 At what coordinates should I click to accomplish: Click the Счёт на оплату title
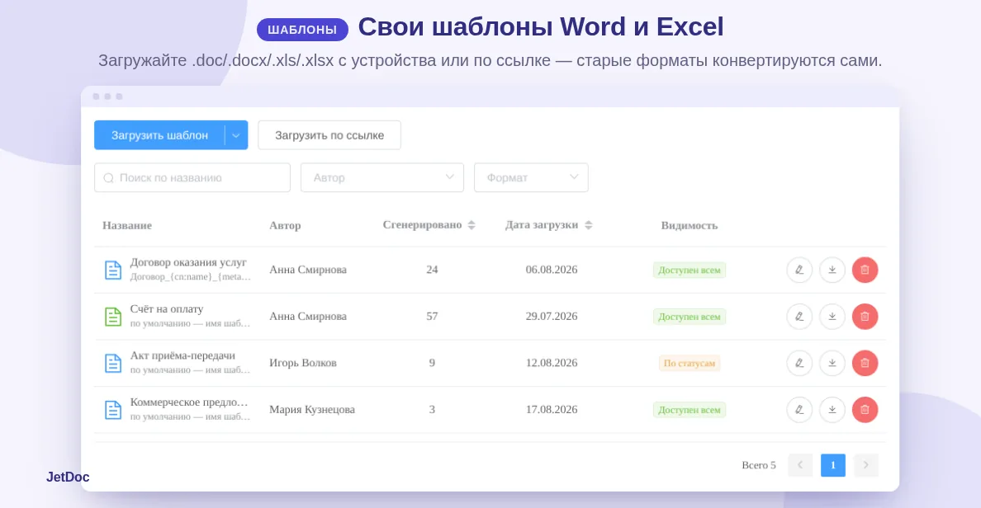click(x=167, y=309)
